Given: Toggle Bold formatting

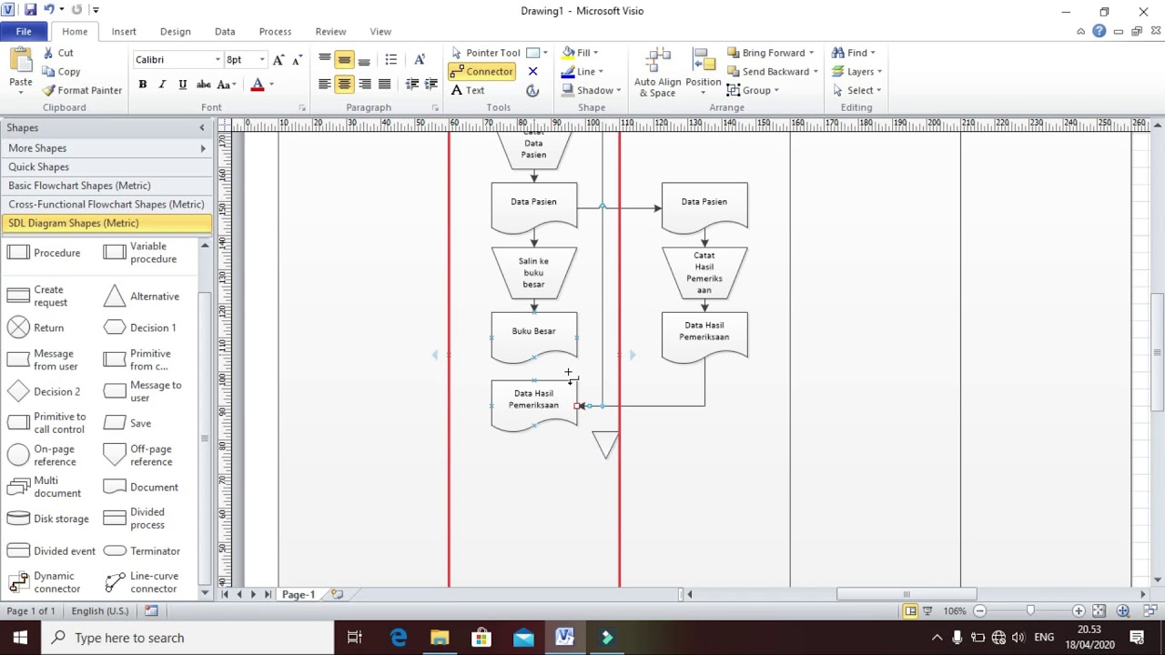Looking at the screenshot, I should (142, 85).
